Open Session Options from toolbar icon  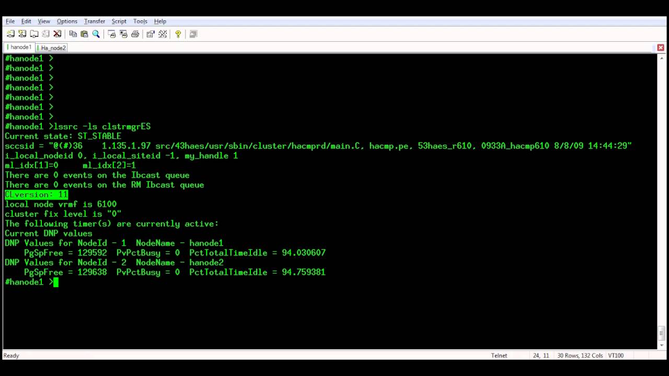coord(151,34)
